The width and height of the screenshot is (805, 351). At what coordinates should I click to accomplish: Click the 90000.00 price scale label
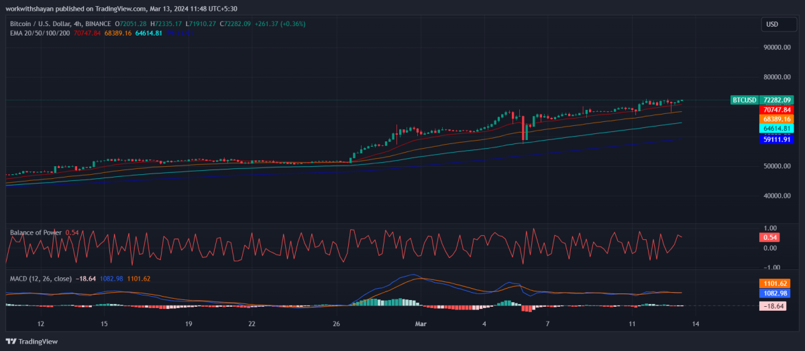point(776,48)
